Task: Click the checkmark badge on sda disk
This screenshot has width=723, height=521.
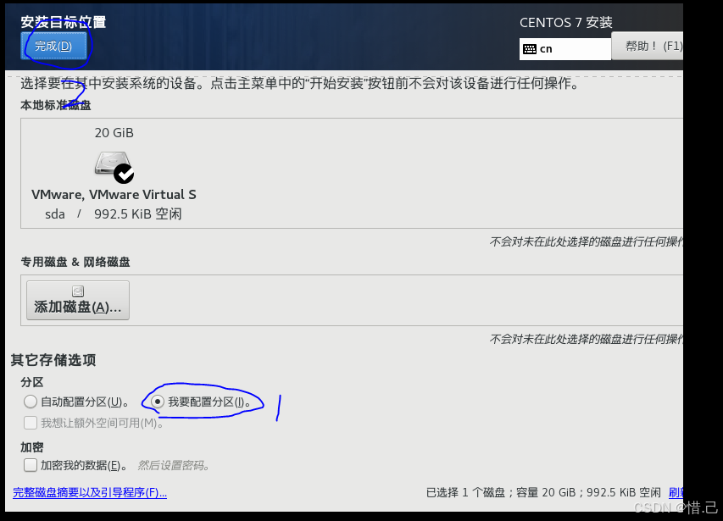Action: tap(124, 174)
